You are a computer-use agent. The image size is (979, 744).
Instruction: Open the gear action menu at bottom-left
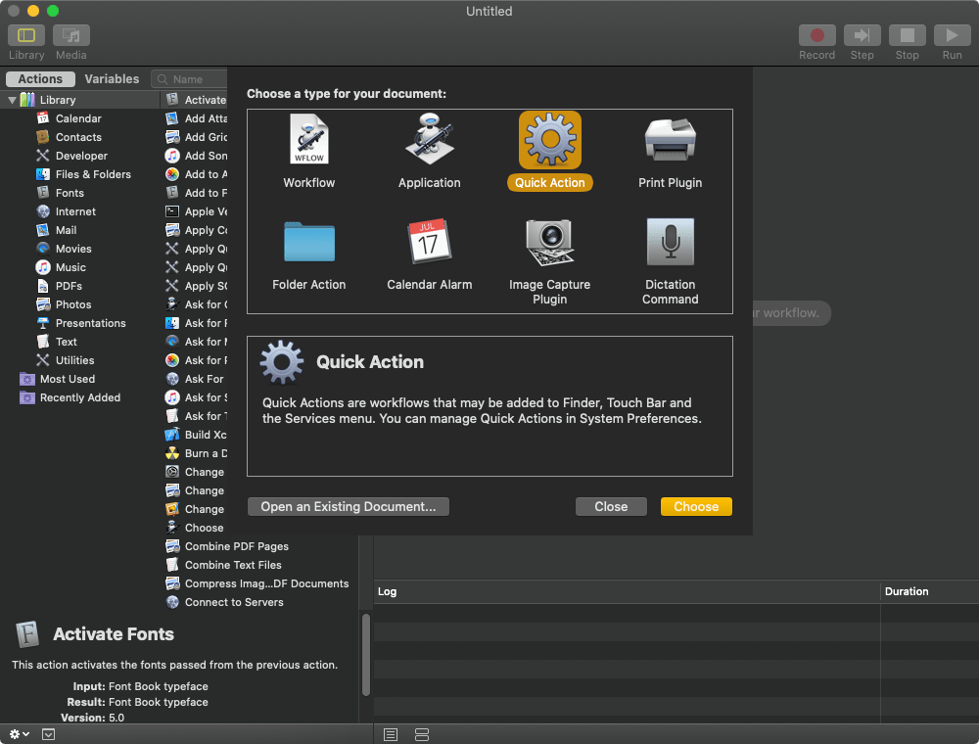19,734
